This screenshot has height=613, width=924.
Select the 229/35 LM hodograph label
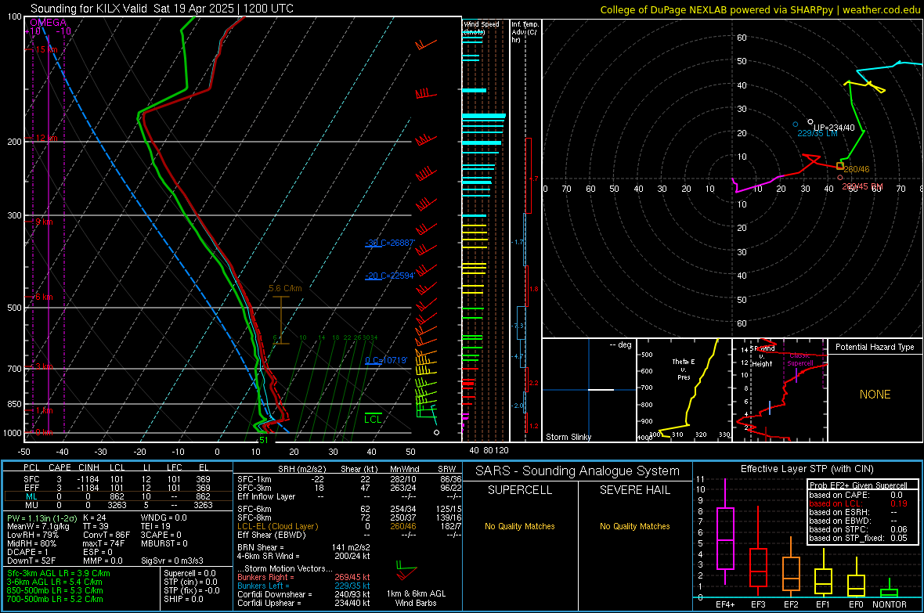pyautogui.click(x=818, y=134)
